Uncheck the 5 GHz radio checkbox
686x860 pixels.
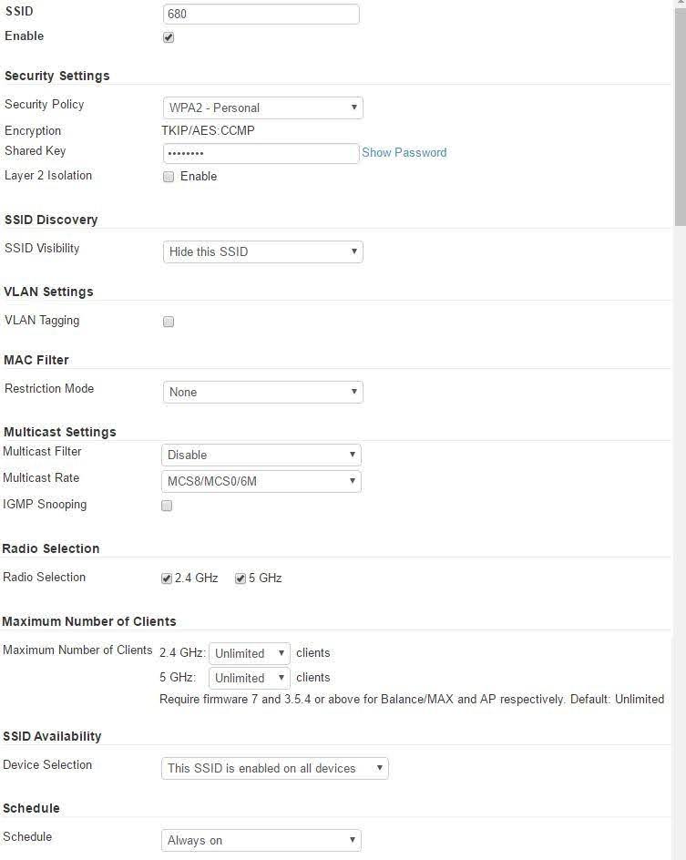[x=241, y=578]
